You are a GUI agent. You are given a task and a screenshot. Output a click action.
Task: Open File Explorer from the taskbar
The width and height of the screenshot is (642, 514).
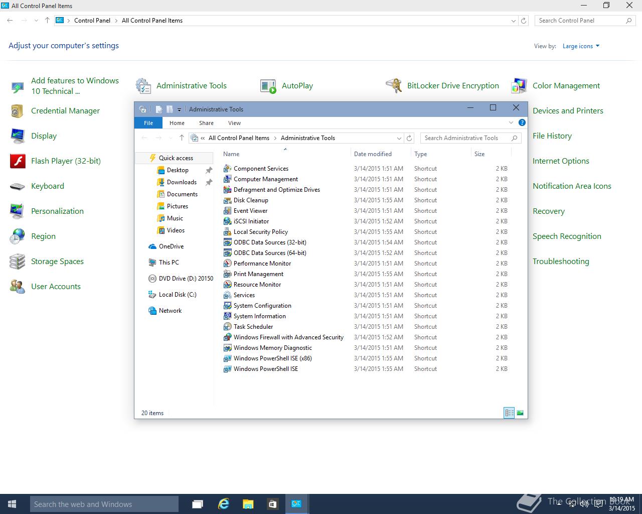click(248, 504)
